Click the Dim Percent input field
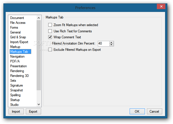Image resolution: width=173 pixels, height=124 pixels. (104, 43)
